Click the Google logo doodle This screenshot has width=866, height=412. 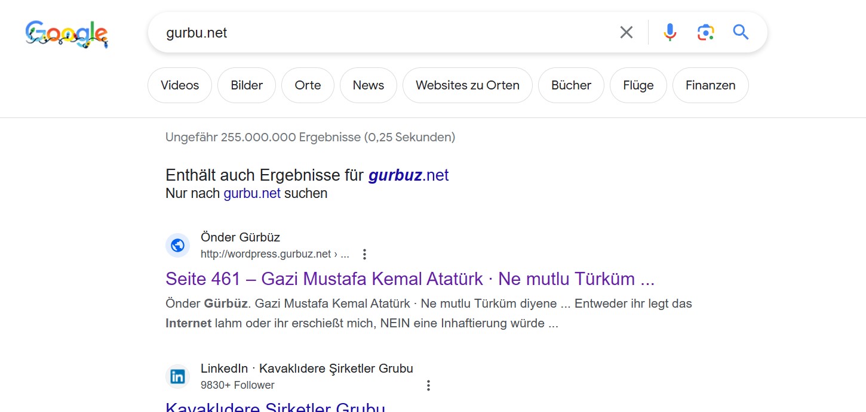click(x=67, y=34)
